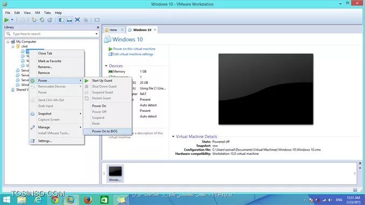Open the Windows Start button
Viewport: 365px width, 205px height.
[6, 200]
